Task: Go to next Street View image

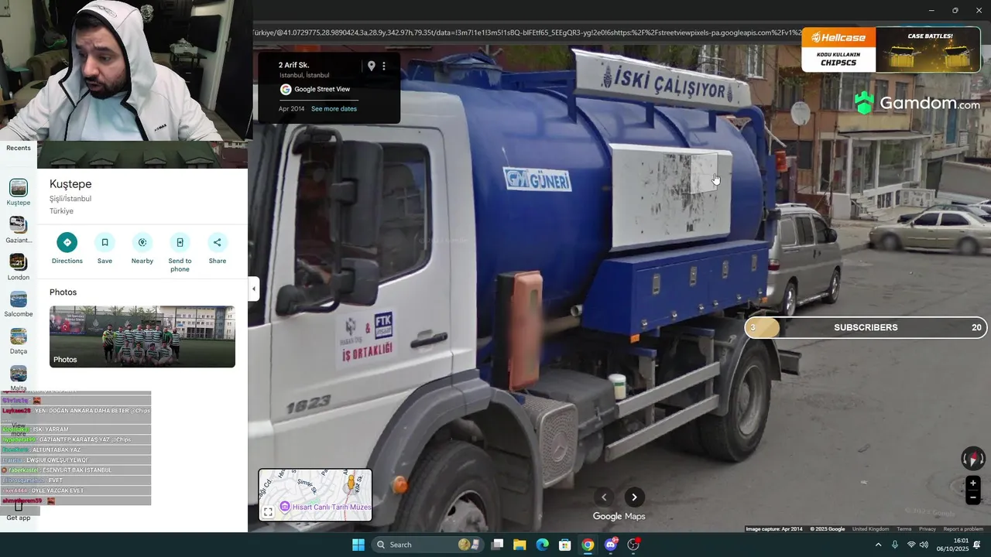Action: (x=634, y=497)
